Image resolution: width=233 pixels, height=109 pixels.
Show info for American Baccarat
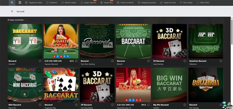point(221,61)
